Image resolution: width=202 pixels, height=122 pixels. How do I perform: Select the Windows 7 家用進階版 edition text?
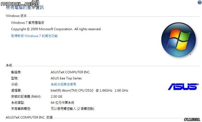pyautogui.click(x=27, y=23)
